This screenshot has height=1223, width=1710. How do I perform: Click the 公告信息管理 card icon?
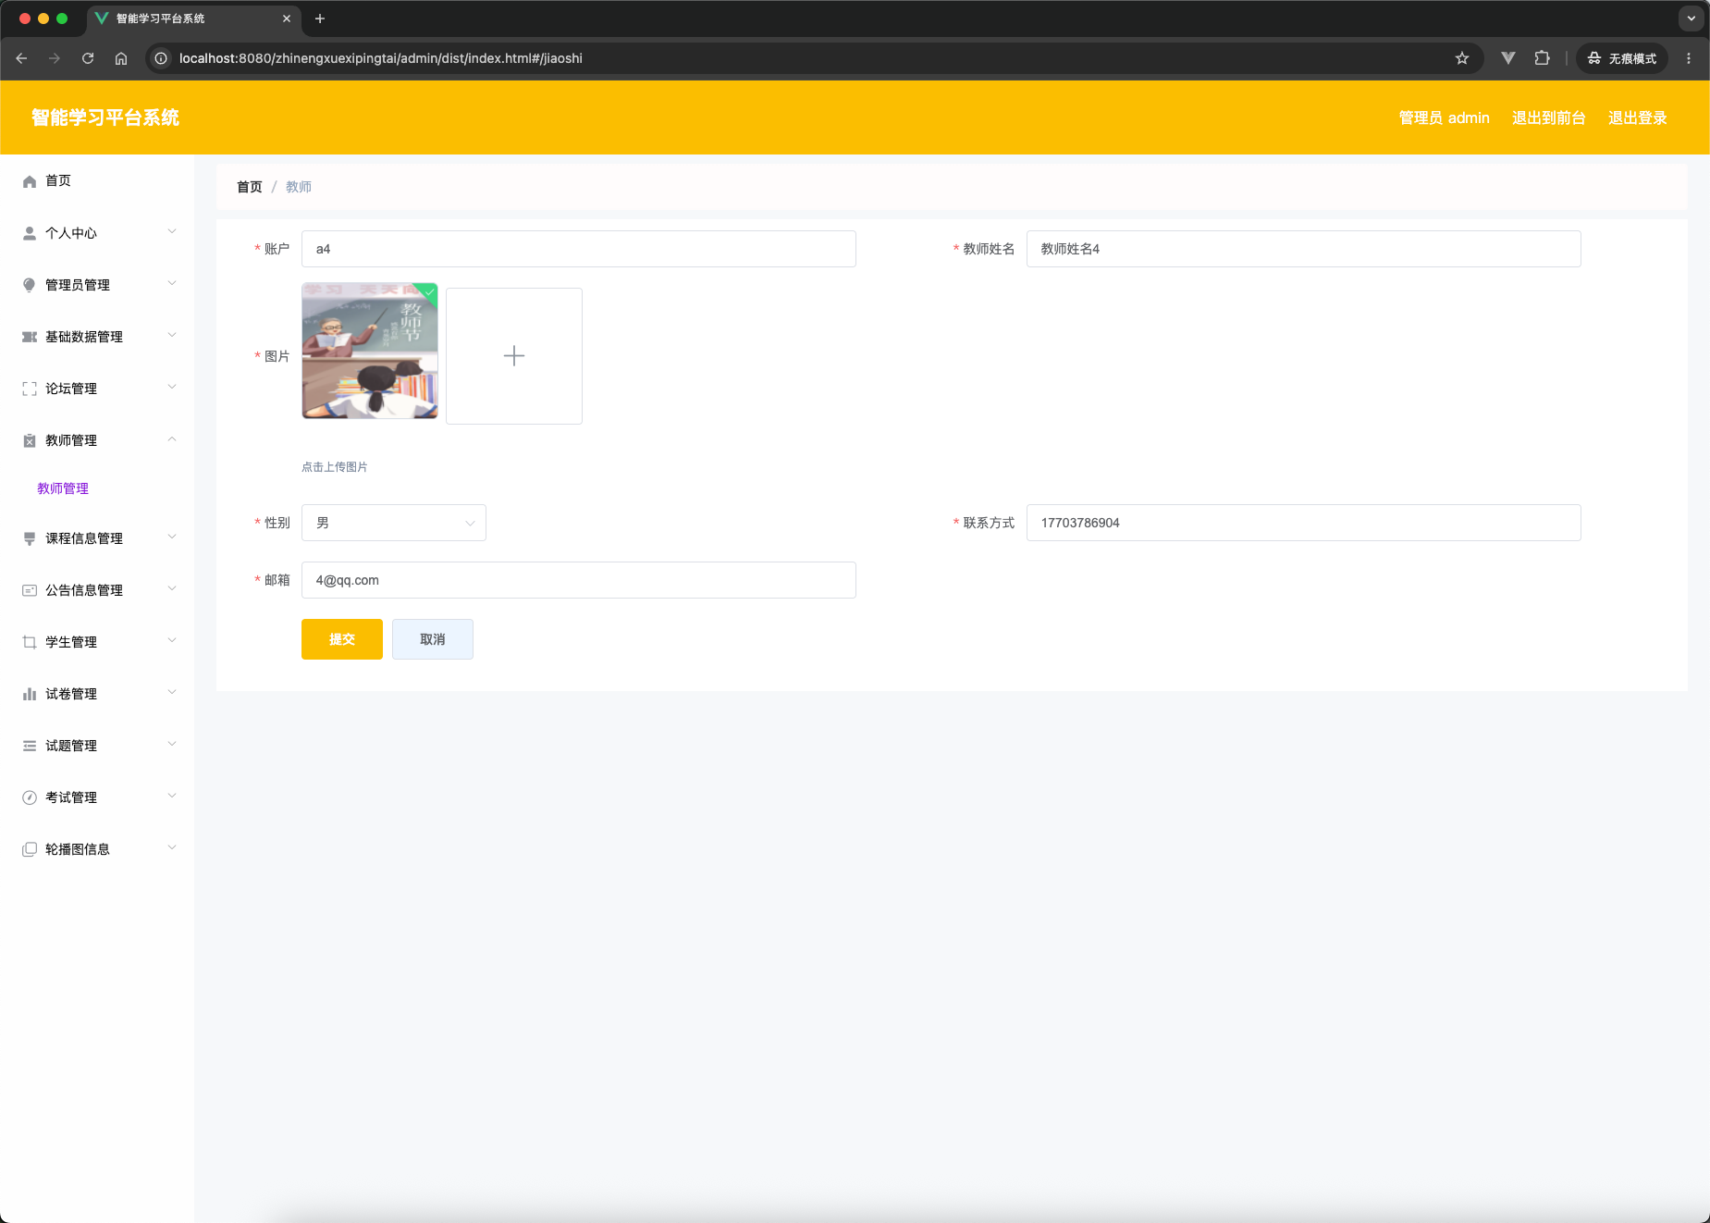click(30, 590)
